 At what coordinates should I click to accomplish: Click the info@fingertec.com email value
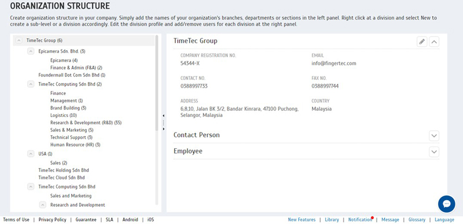334,63
